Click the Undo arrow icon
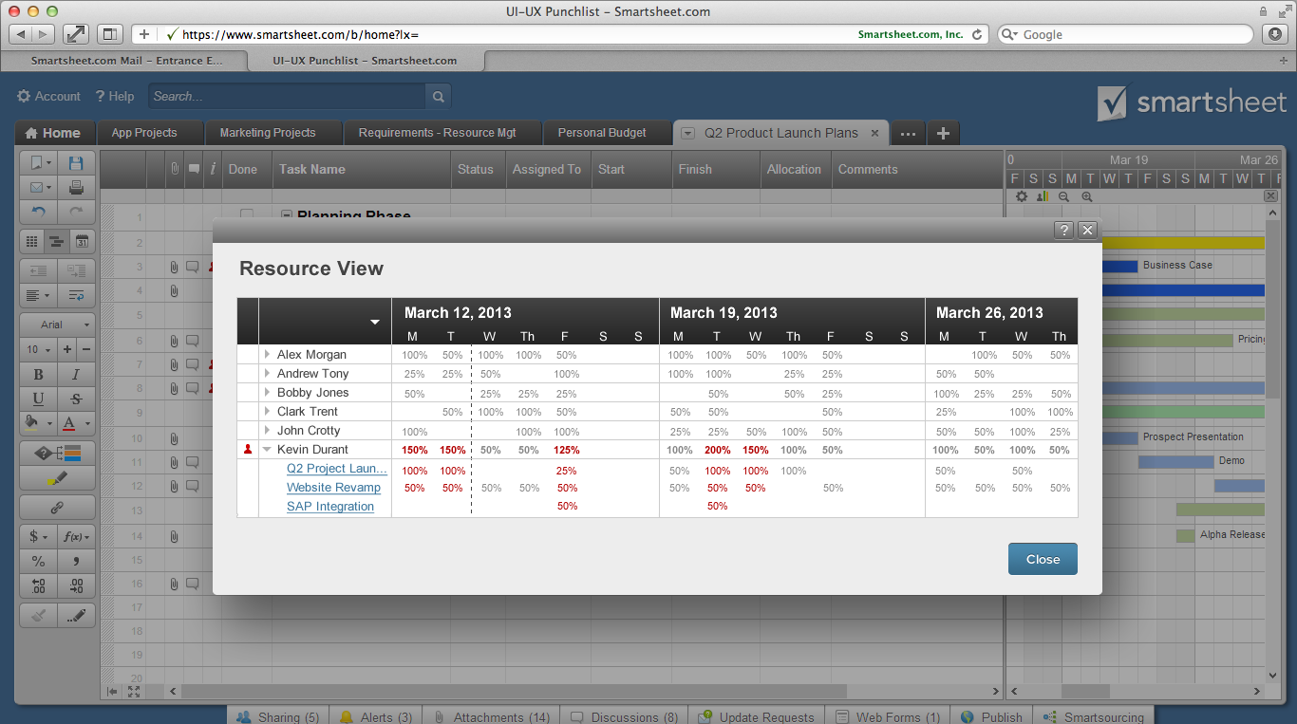 (38, 212)
